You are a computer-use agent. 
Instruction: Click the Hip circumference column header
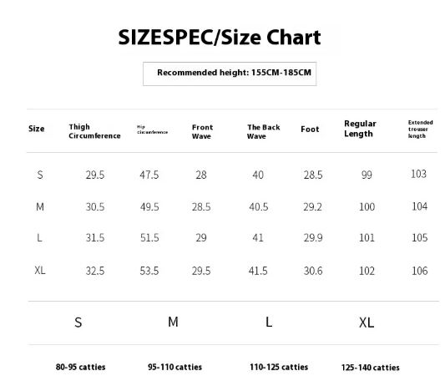click(x=153, y=130)
